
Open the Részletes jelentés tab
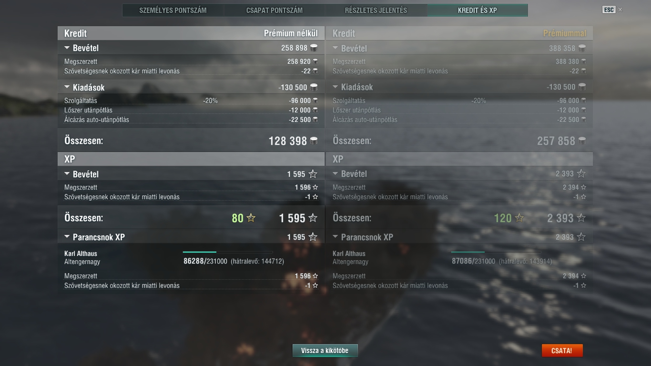click(376, 10)
